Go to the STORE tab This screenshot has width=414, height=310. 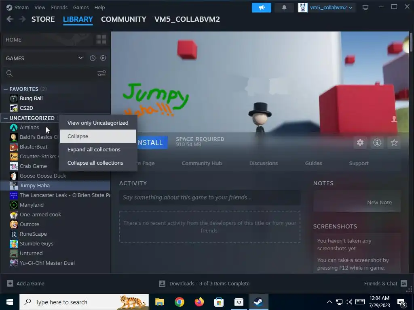[43, 19]
